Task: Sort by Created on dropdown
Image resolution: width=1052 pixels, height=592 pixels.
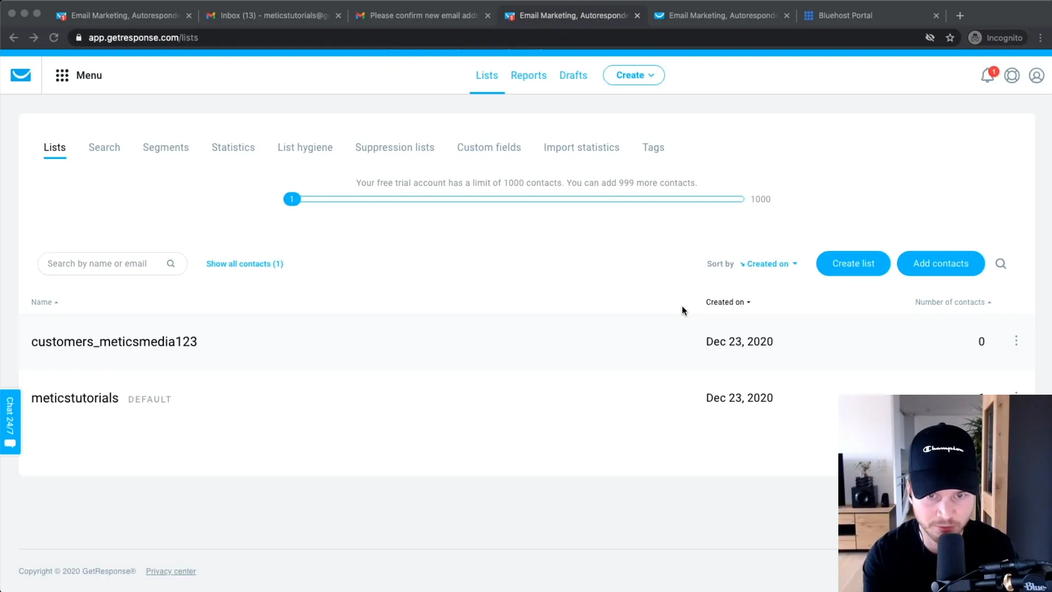Action: pos(769,263)
